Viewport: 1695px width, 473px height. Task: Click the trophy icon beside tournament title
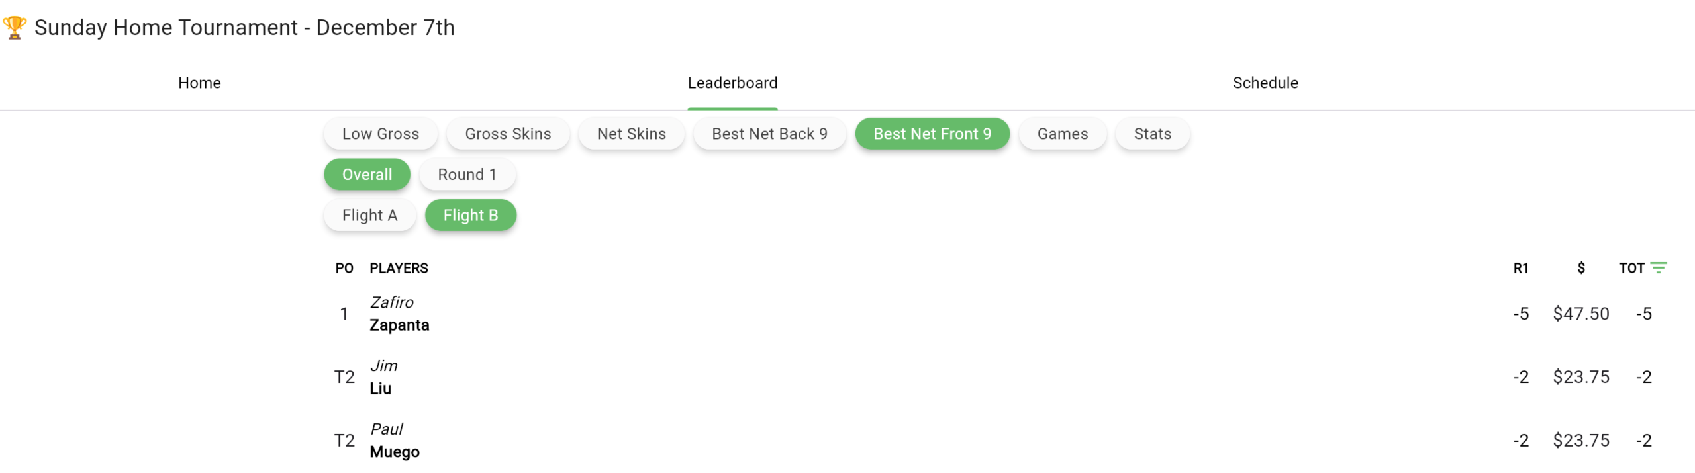click(15, 28)
